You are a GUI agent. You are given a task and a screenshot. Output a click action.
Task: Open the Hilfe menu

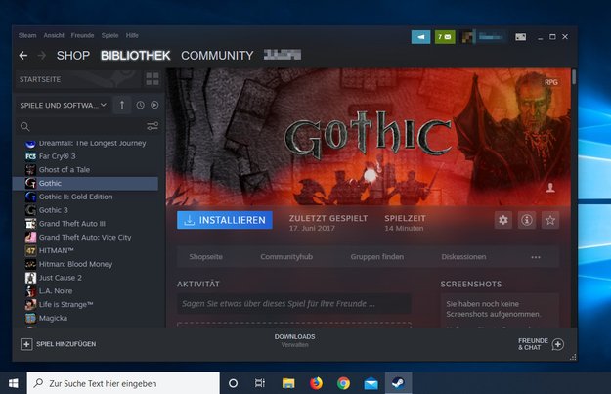pos(132,35)
